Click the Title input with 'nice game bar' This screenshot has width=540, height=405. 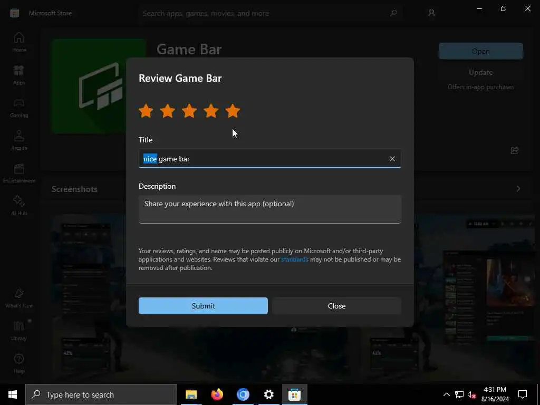coord(269,159)
